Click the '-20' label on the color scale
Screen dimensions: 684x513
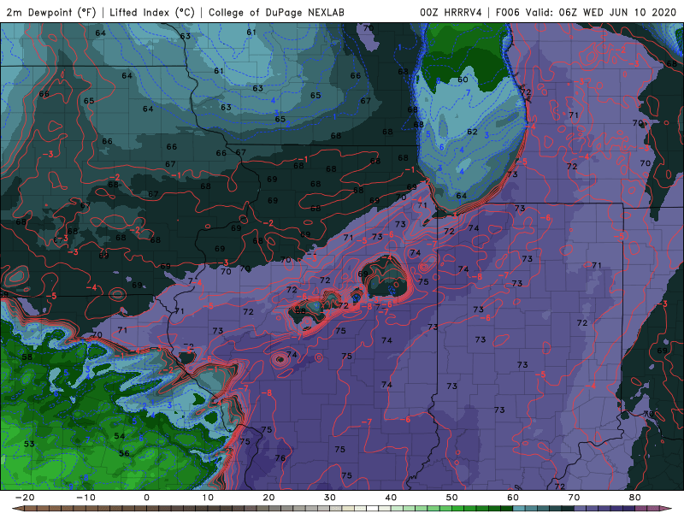pos(25,498)
